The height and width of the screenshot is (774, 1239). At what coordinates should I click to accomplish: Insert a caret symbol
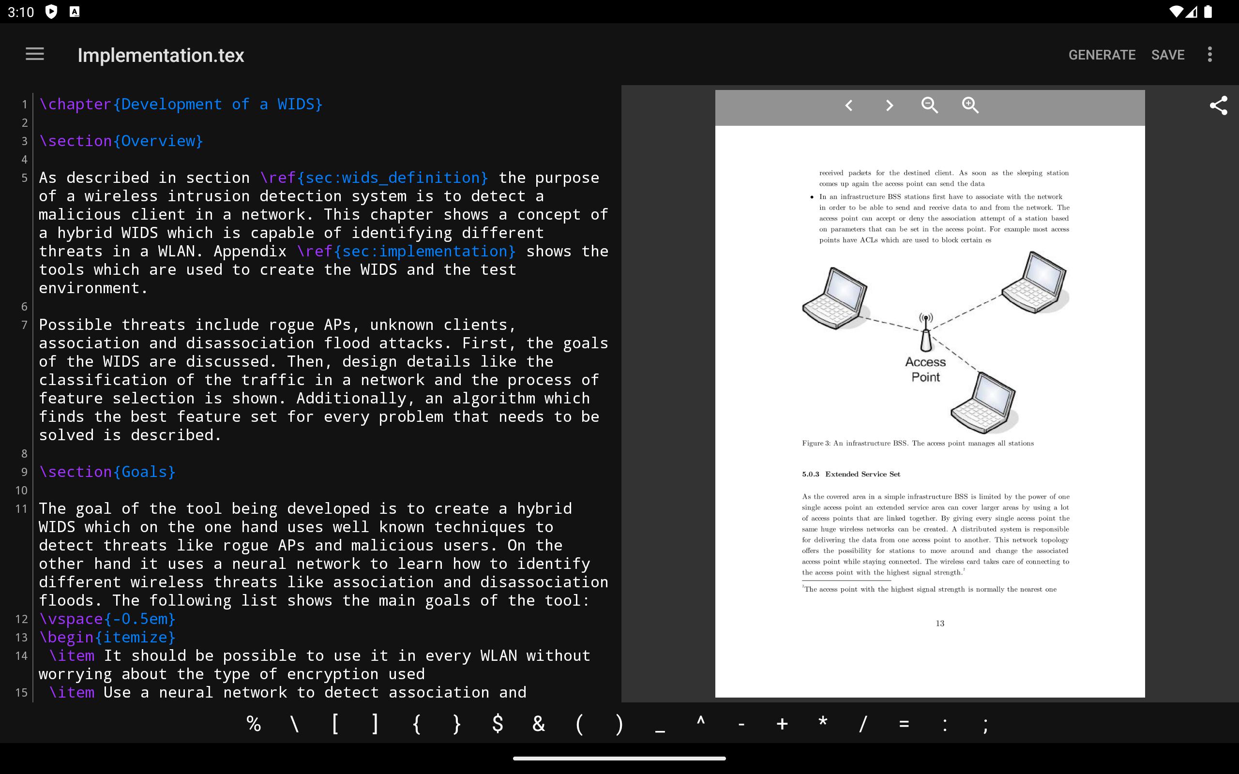(x=700, y=724)
